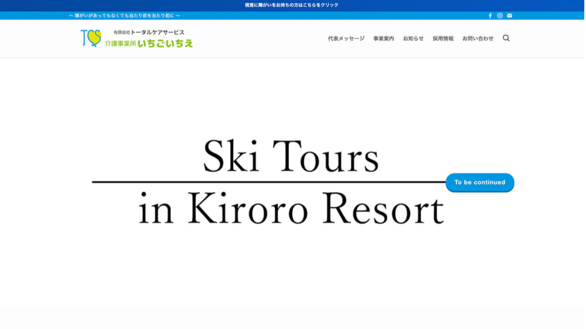Click the いちごいちえ site title
Screen dimensions: 586x329
click(x=166, y=44)
